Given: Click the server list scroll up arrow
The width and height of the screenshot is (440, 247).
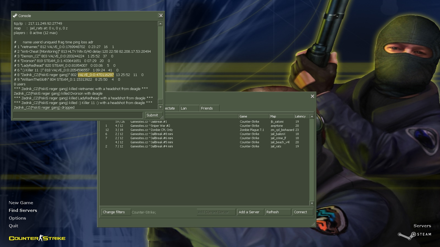Looking at the screenshot, I should point(312,116).
